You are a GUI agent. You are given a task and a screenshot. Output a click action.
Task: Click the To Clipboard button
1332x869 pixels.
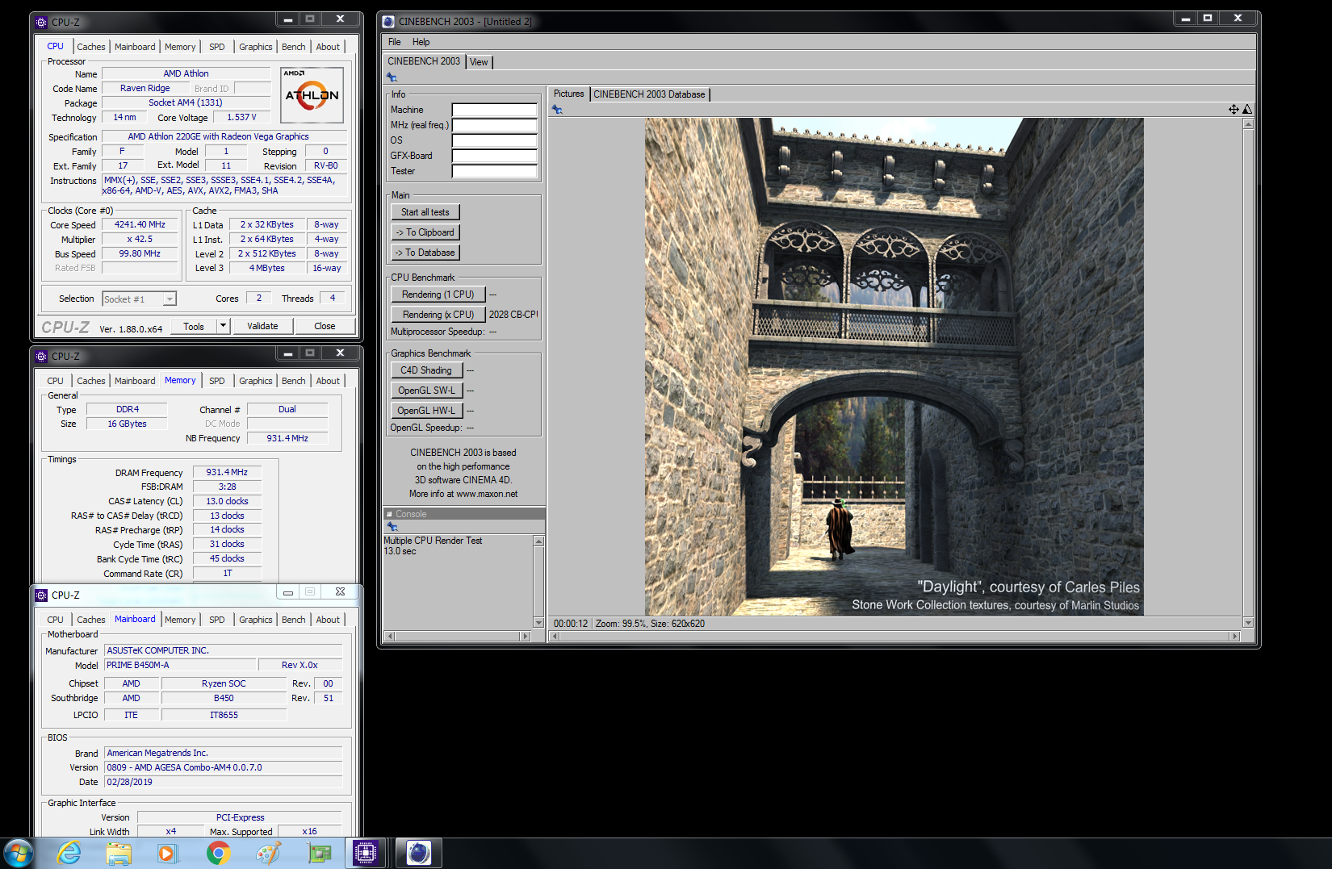[x=425, y=232]
